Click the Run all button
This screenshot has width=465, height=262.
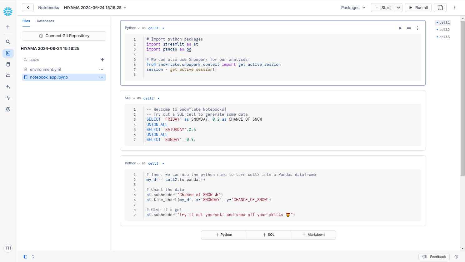coord(418,7)
